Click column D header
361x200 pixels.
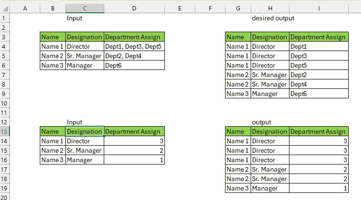click(134, 8)
